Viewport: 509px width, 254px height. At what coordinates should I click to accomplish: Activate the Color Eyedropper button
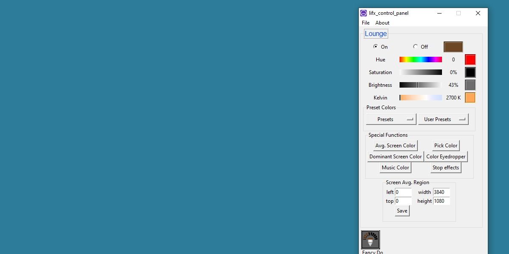click(x=446, y=157)
